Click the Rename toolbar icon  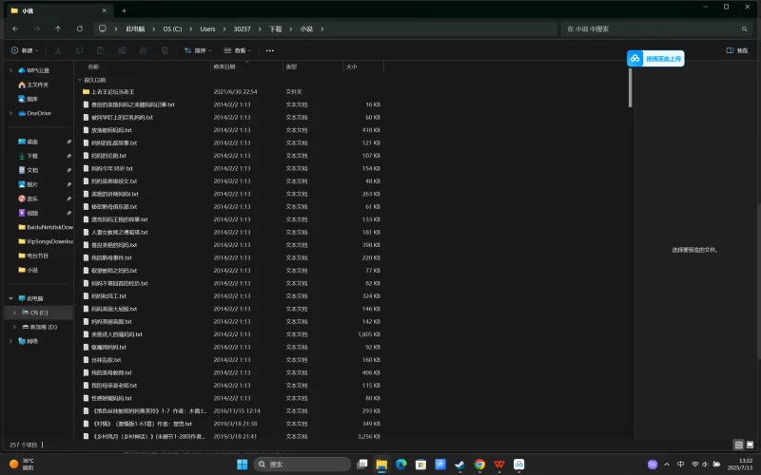pos(122,50)
